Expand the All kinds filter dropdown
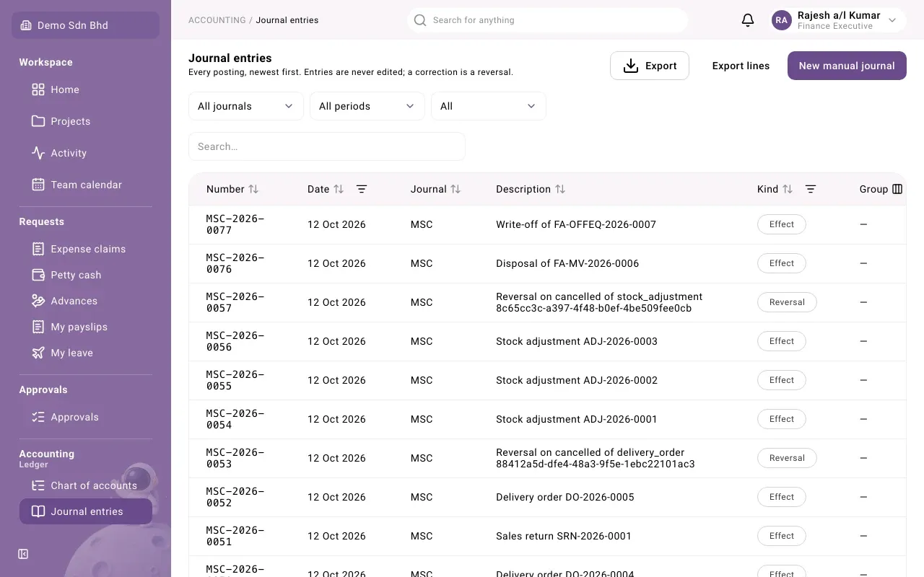 tap(489, 106)
